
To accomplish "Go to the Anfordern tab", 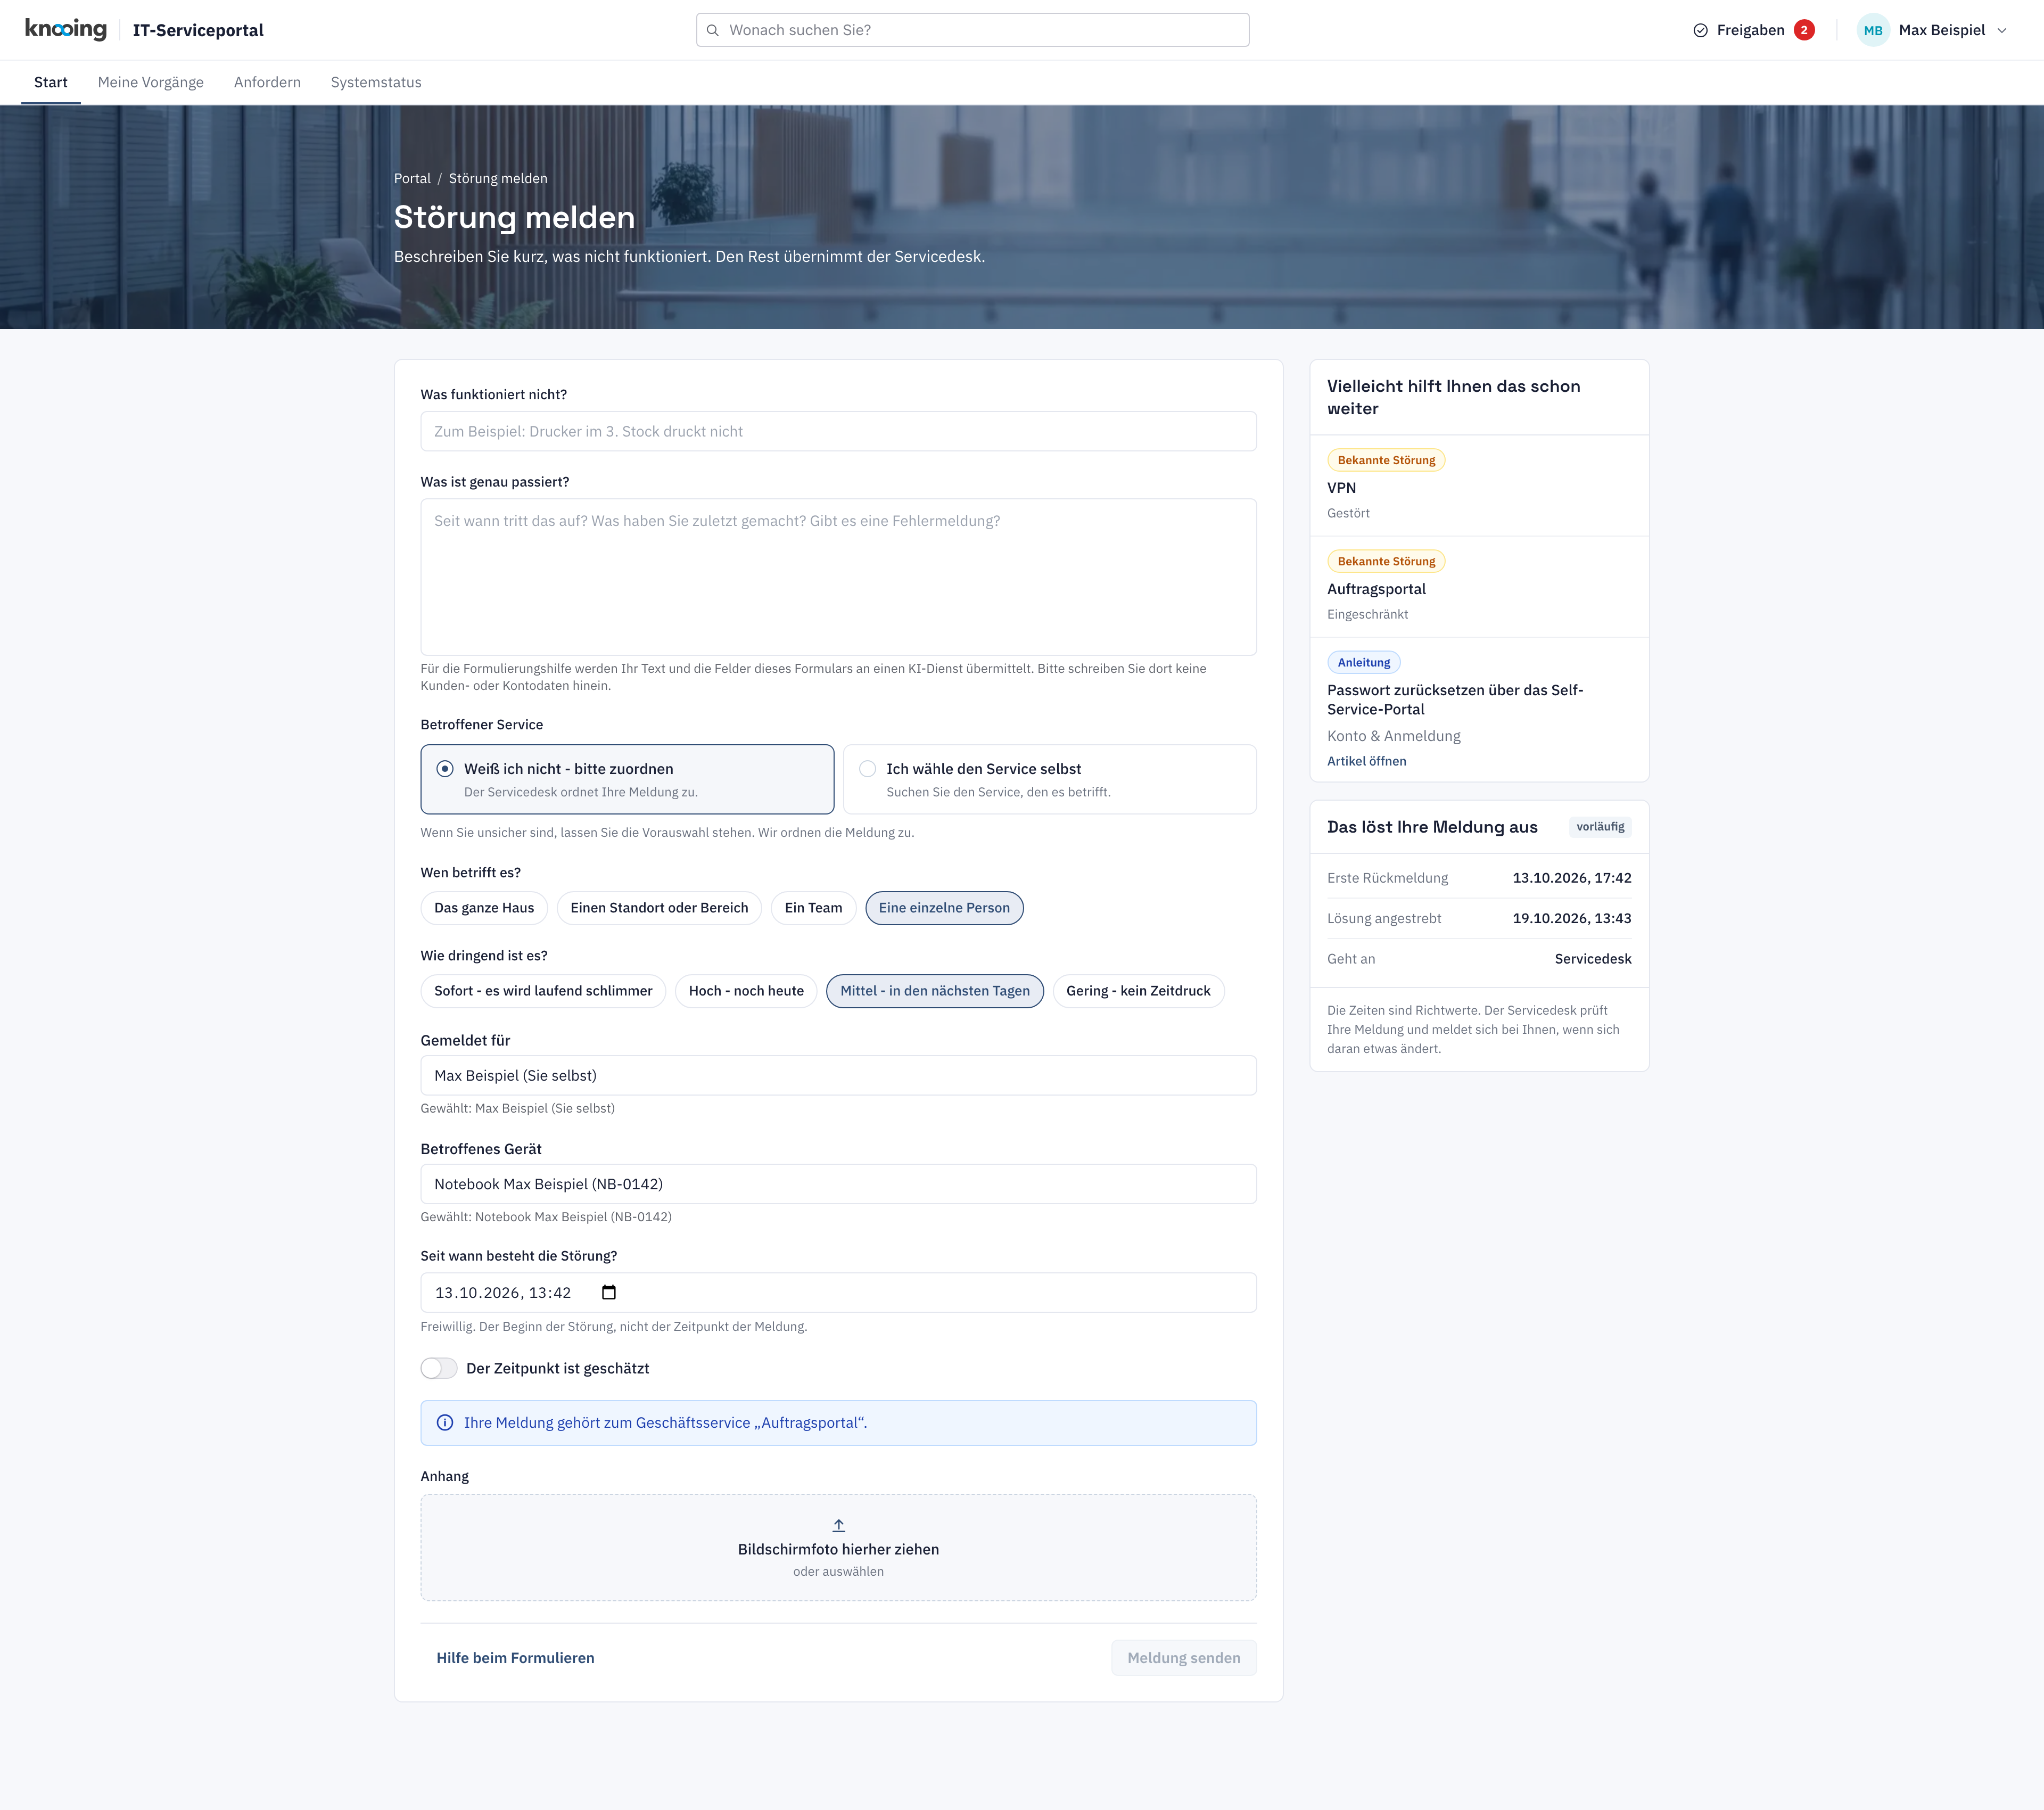I will coord(267,82).
